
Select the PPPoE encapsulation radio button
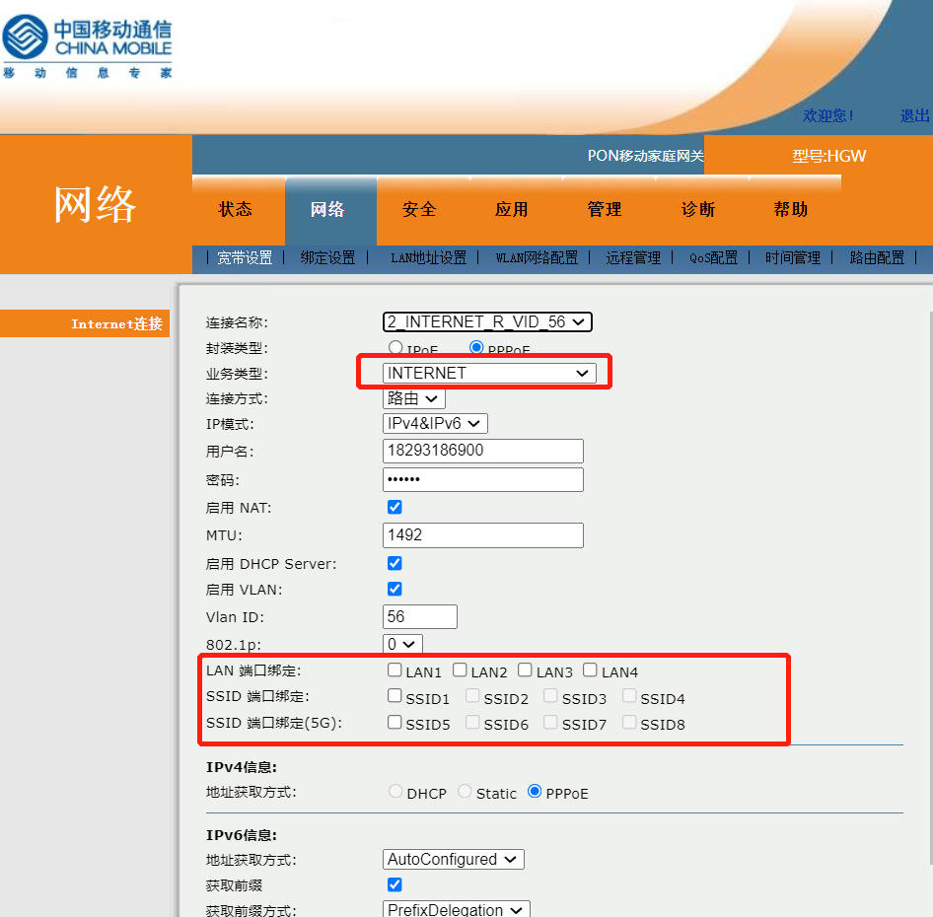pos(476,347)
